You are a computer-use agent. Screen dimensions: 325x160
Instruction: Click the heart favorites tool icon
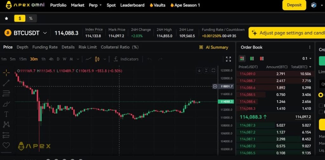6,145
